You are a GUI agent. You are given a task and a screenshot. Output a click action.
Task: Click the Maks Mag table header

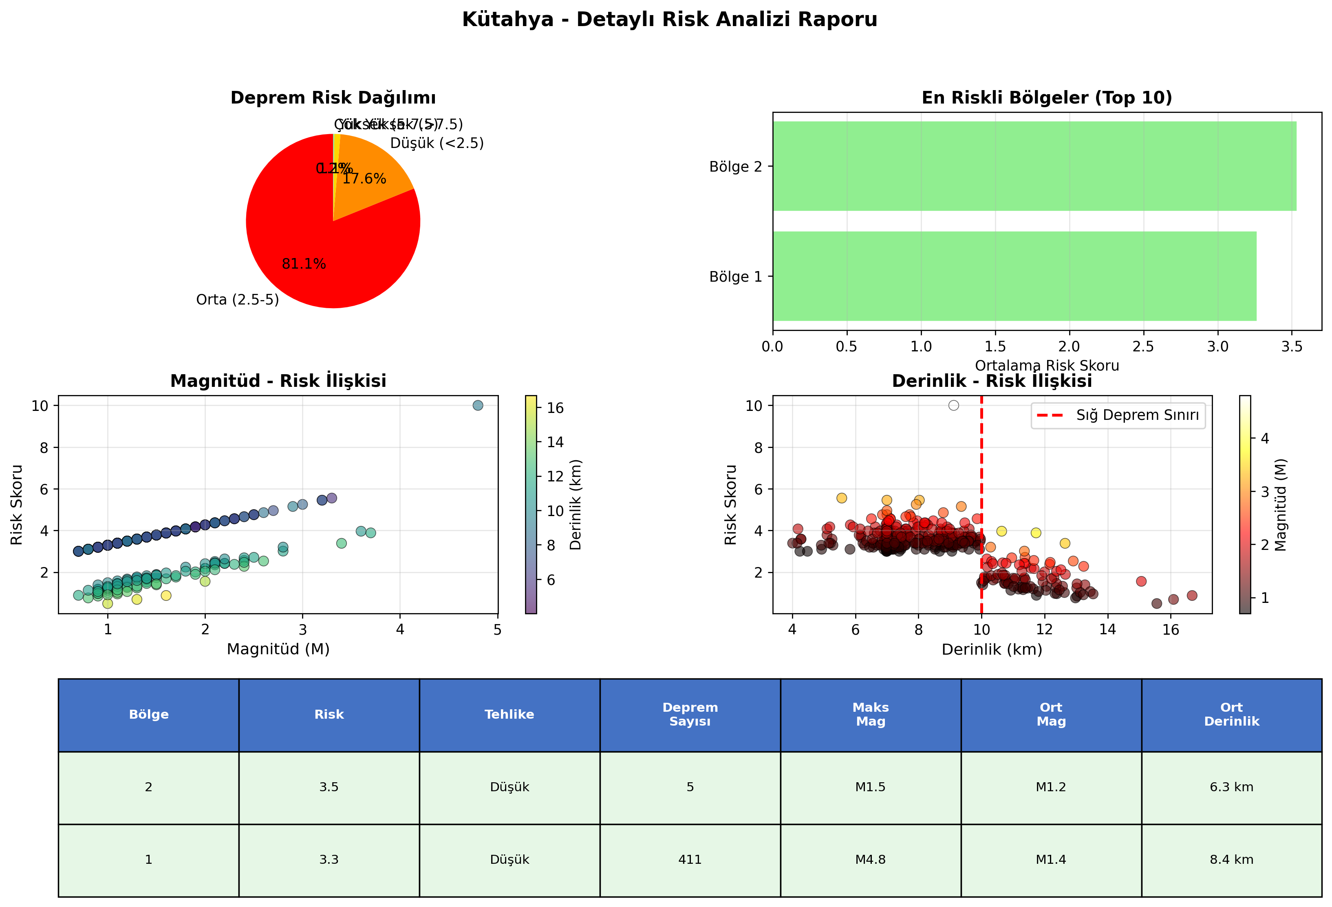point(871,714)
